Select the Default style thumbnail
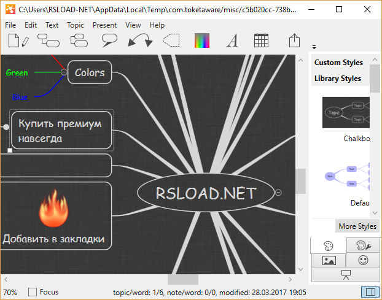382x300 pixels. (x=347, y=176)
